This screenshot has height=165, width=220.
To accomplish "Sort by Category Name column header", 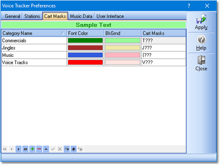I will (x=34, y=33).
